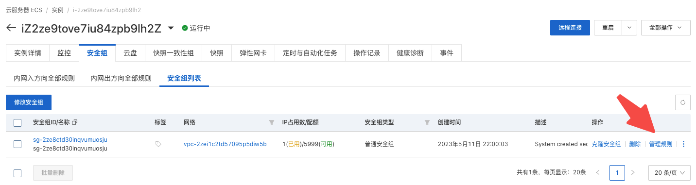The height and width of the screenshot is (185, 696).
Task: Toggle the select-all checkbox in table header
Action: click(x=17, y=123)
